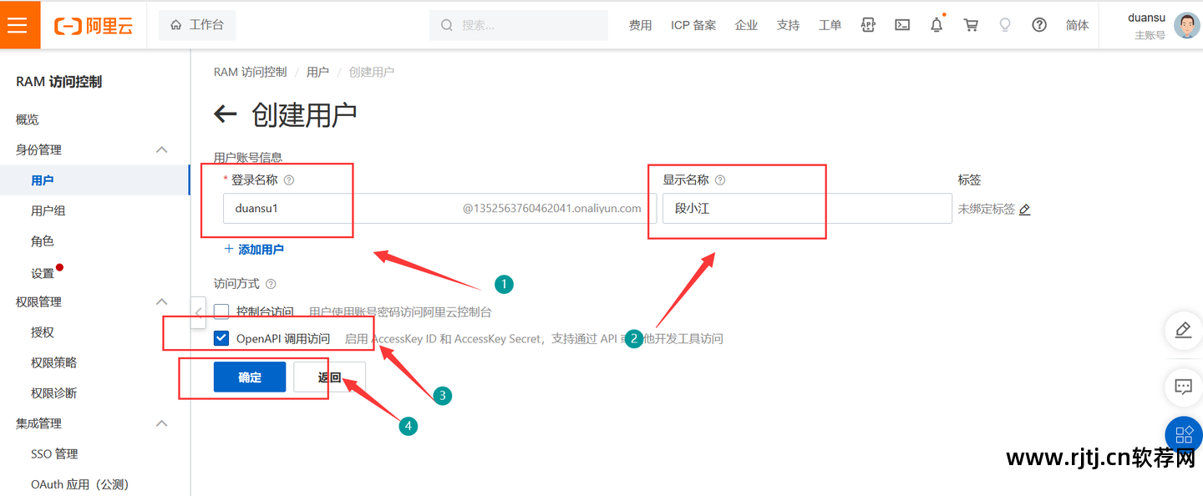This screenshot has height=496, width=1203.
Task: Click the 返回 button
Action: click(x=329, y=377)
